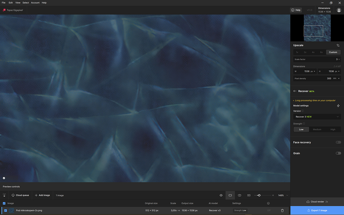Click the Help button with info icon

(x=296, y=10)
